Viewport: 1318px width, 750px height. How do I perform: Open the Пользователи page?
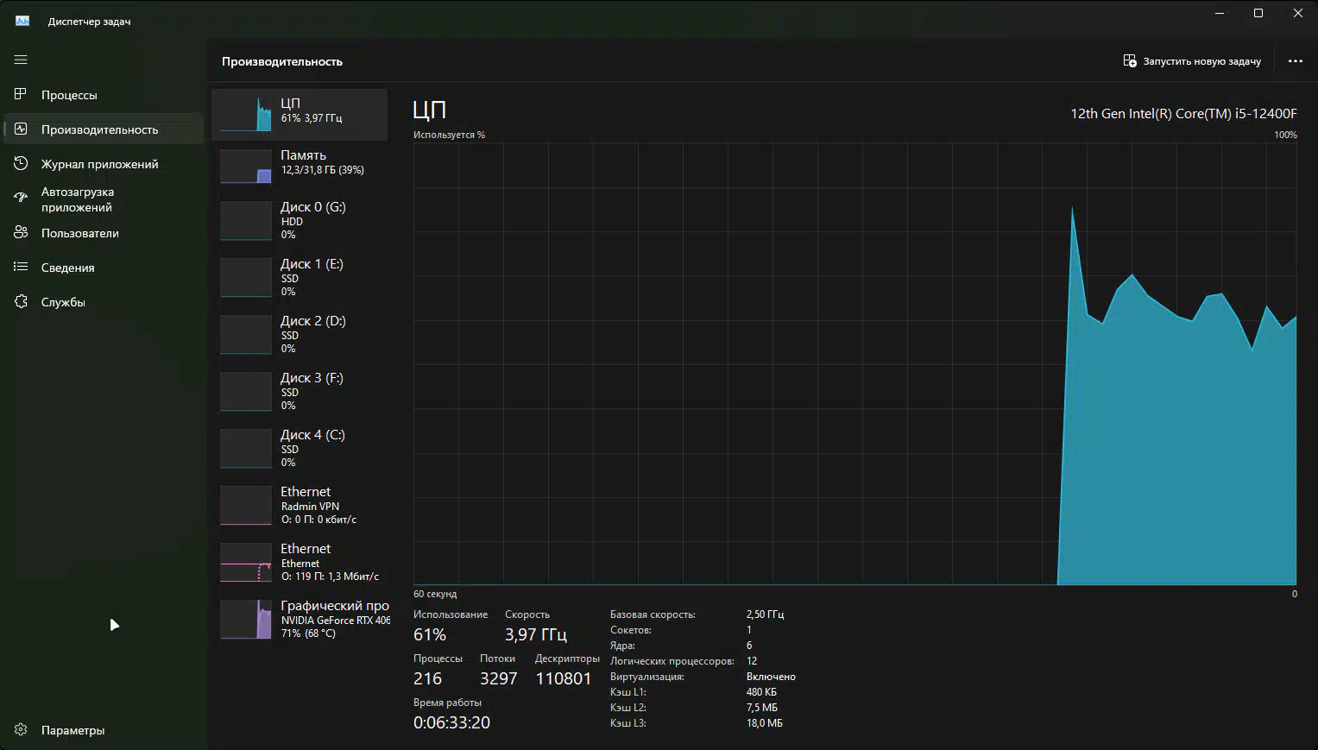104,233
